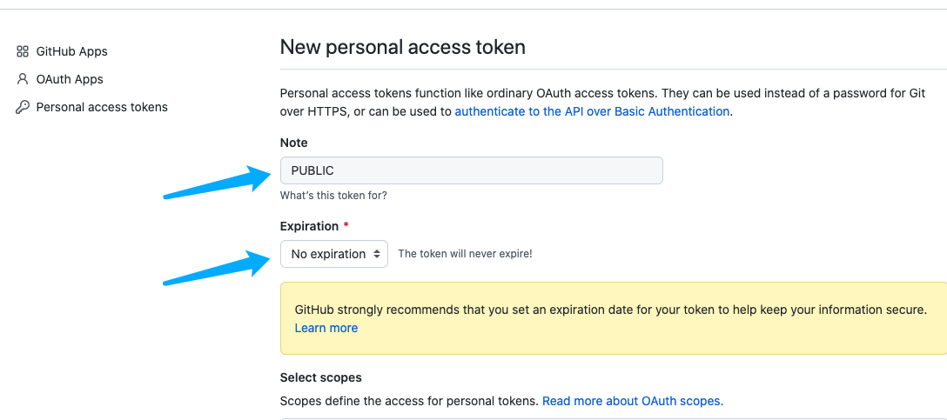Click the key icon for Personal access tokens
The width and height of the screenshot is (947, 420).
tap(23, 108)
